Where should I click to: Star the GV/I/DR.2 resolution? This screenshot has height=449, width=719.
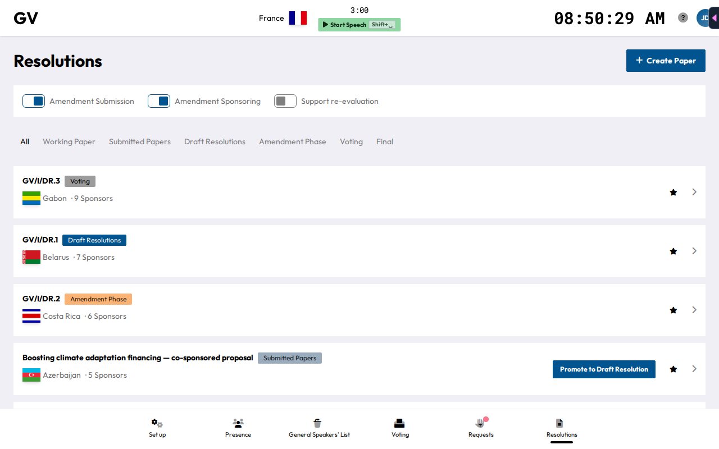coord(674,310)
